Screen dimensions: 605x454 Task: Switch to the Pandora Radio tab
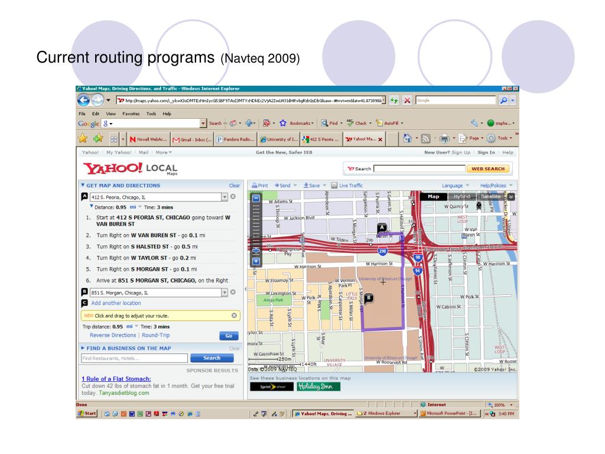[x=235, y=140]
